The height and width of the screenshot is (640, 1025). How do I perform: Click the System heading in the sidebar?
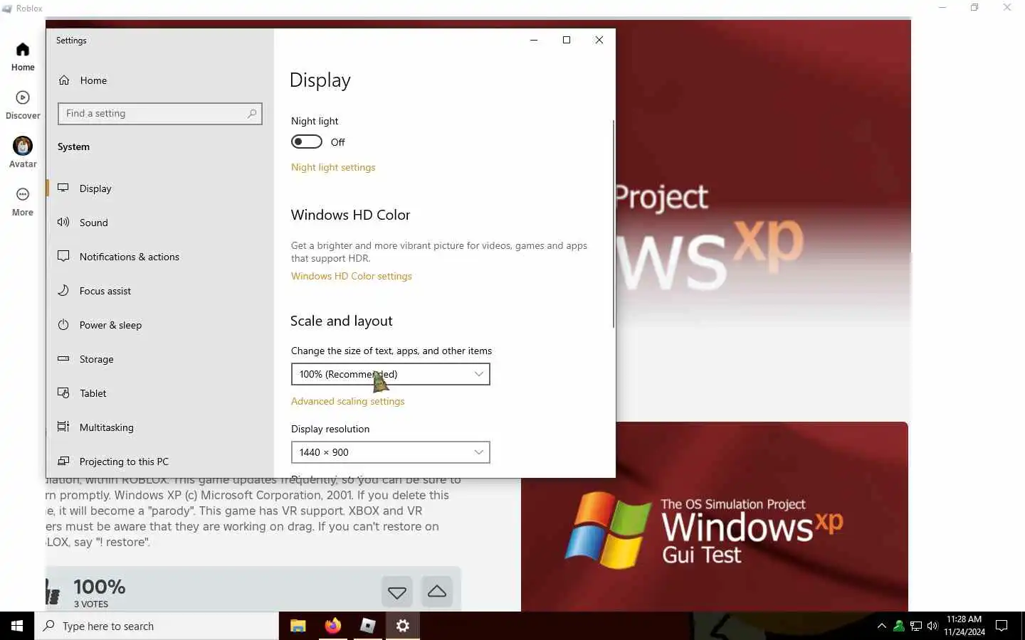[x=73, y=146]
